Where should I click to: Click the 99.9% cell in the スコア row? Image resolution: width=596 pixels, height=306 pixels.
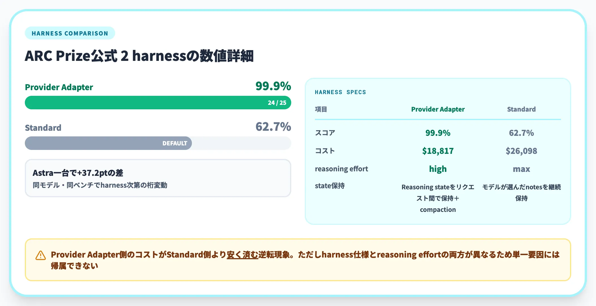pyautogui.click(x=438, y=133)
